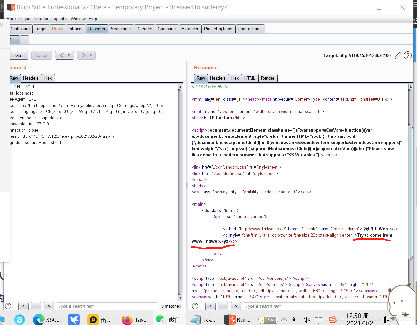Jump to next match in response search
The image size is (417, 325).
pyautogui.click(x=236, y=306)
